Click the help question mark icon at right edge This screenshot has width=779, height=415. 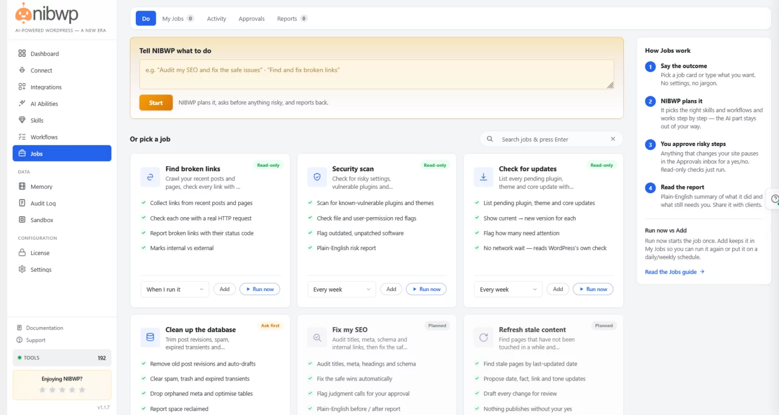point(775,198)
